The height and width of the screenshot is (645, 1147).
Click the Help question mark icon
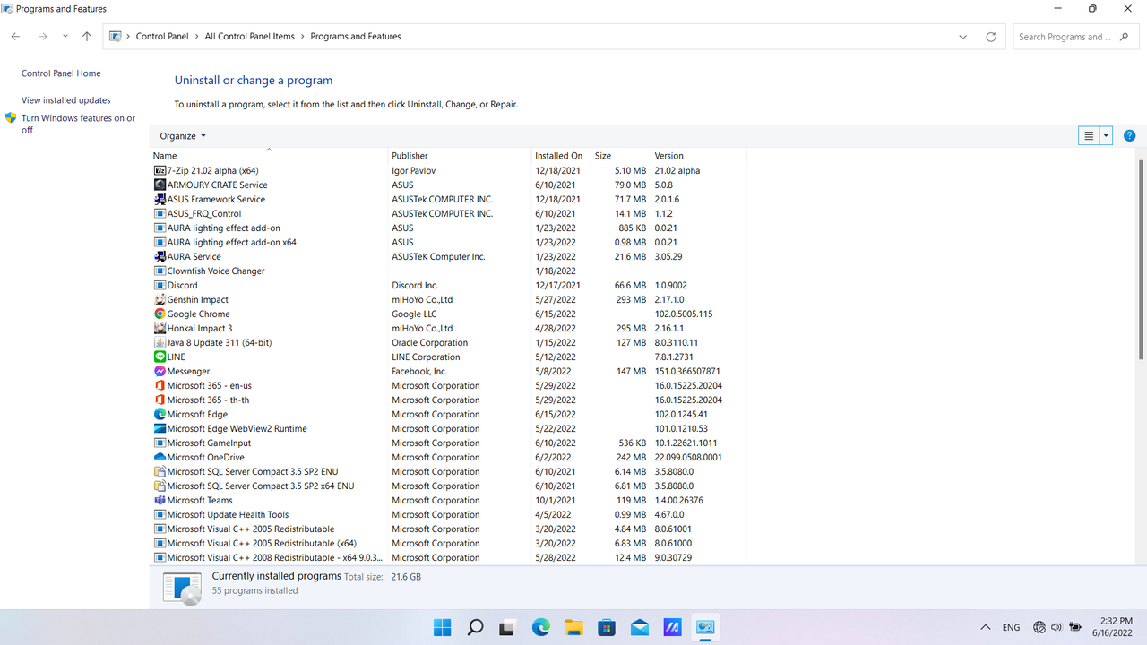click(x=1129, y=135)
